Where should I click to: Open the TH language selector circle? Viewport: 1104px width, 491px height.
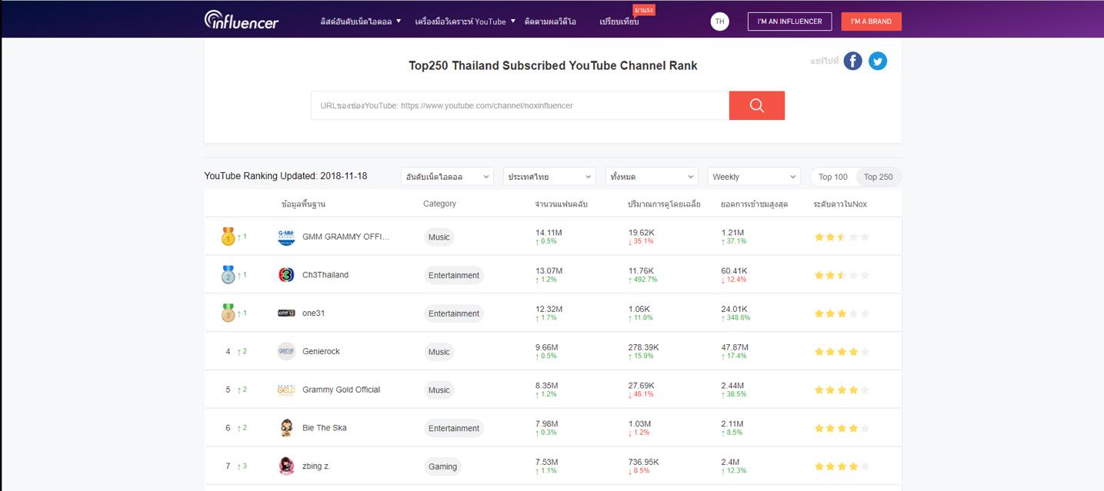tap(719, 22)
